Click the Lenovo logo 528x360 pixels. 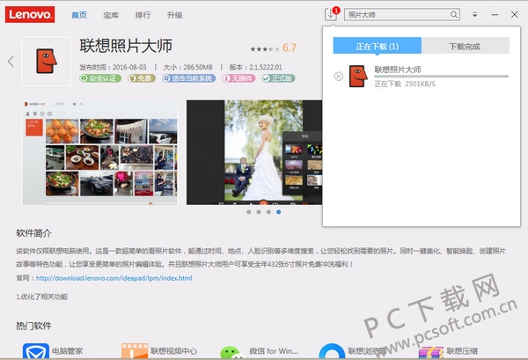[x=30, y=14]
